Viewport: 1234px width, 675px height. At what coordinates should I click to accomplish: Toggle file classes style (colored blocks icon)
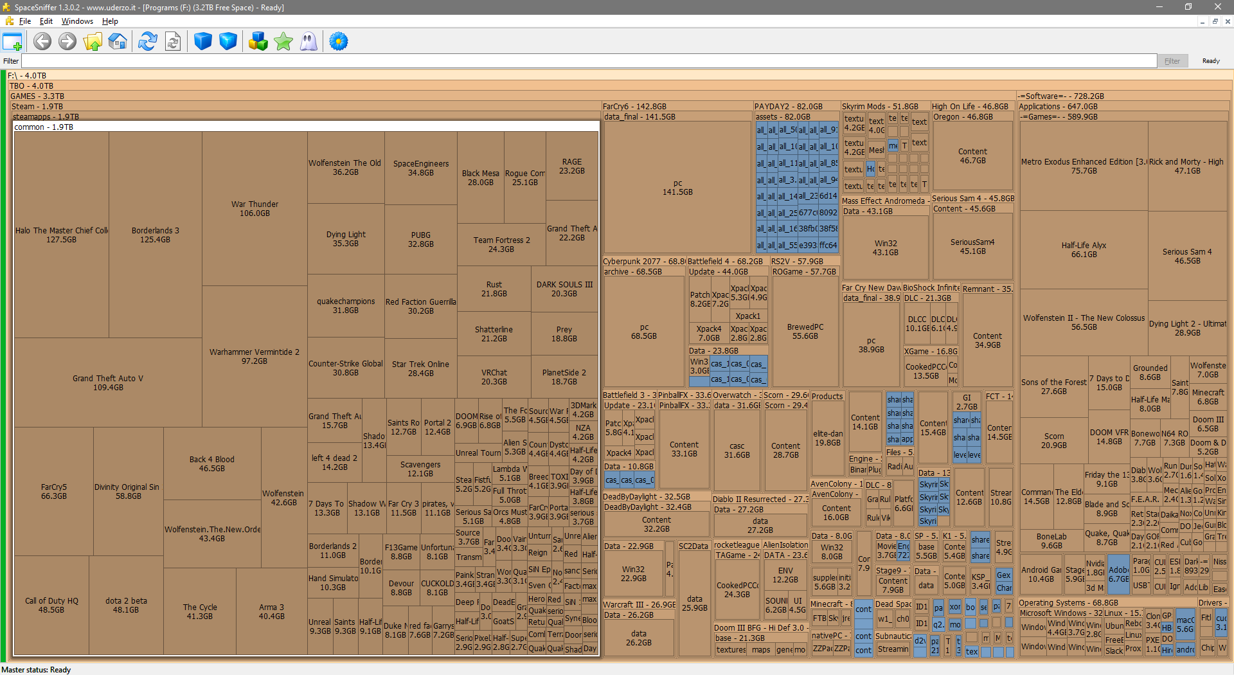coord(258,42)
